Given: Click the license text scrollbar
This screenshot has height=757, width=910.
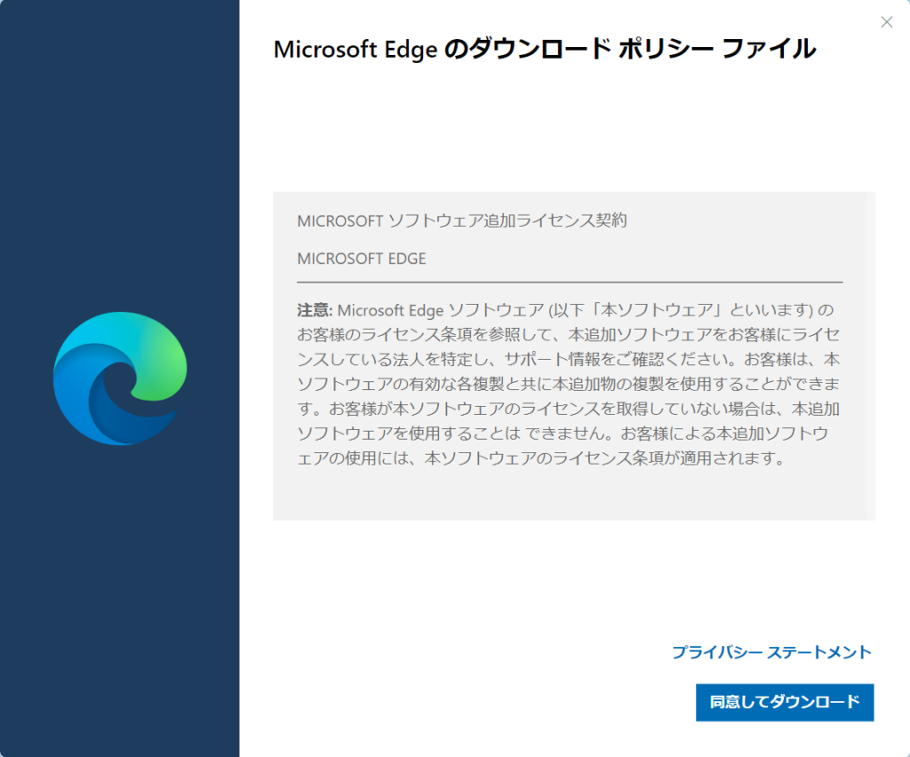Looking at the screenshot, I should click(x=871, y=355).
